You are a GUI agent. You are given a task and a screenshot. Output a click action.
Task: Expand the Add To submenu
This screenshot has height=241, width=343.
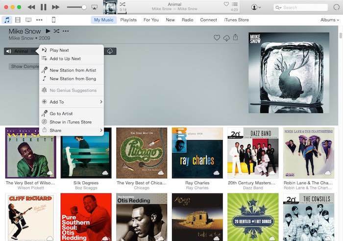72,102
